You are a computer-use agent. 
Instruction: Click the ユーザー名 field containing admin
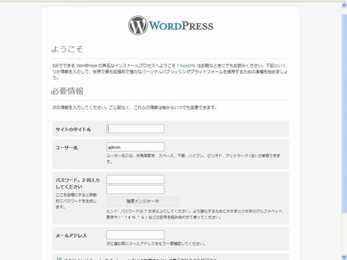(x=136, y=147)
